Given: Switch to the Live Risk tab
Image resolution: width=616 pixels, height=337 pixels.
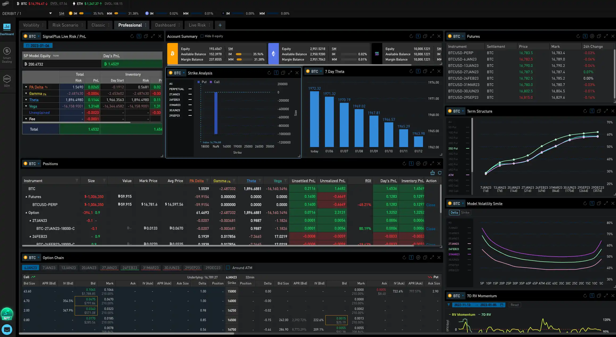Looking at the screenshot, I should coord(197,25).
